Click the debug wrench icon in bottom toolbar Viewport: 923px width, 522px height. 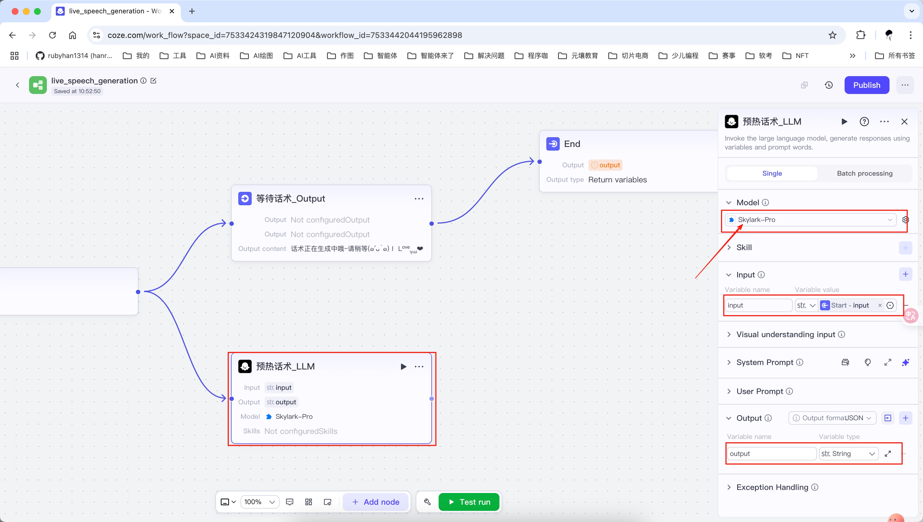coord(427,502)
